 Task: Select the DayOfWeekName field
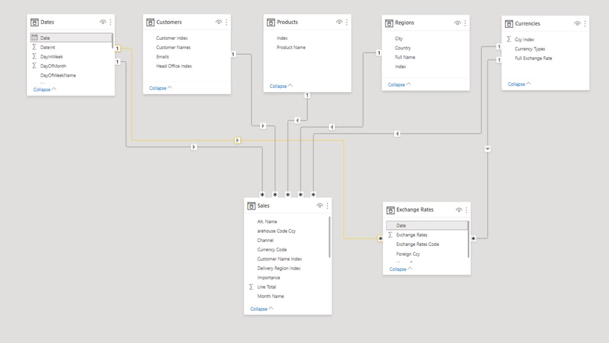click(x=58, y=75)
